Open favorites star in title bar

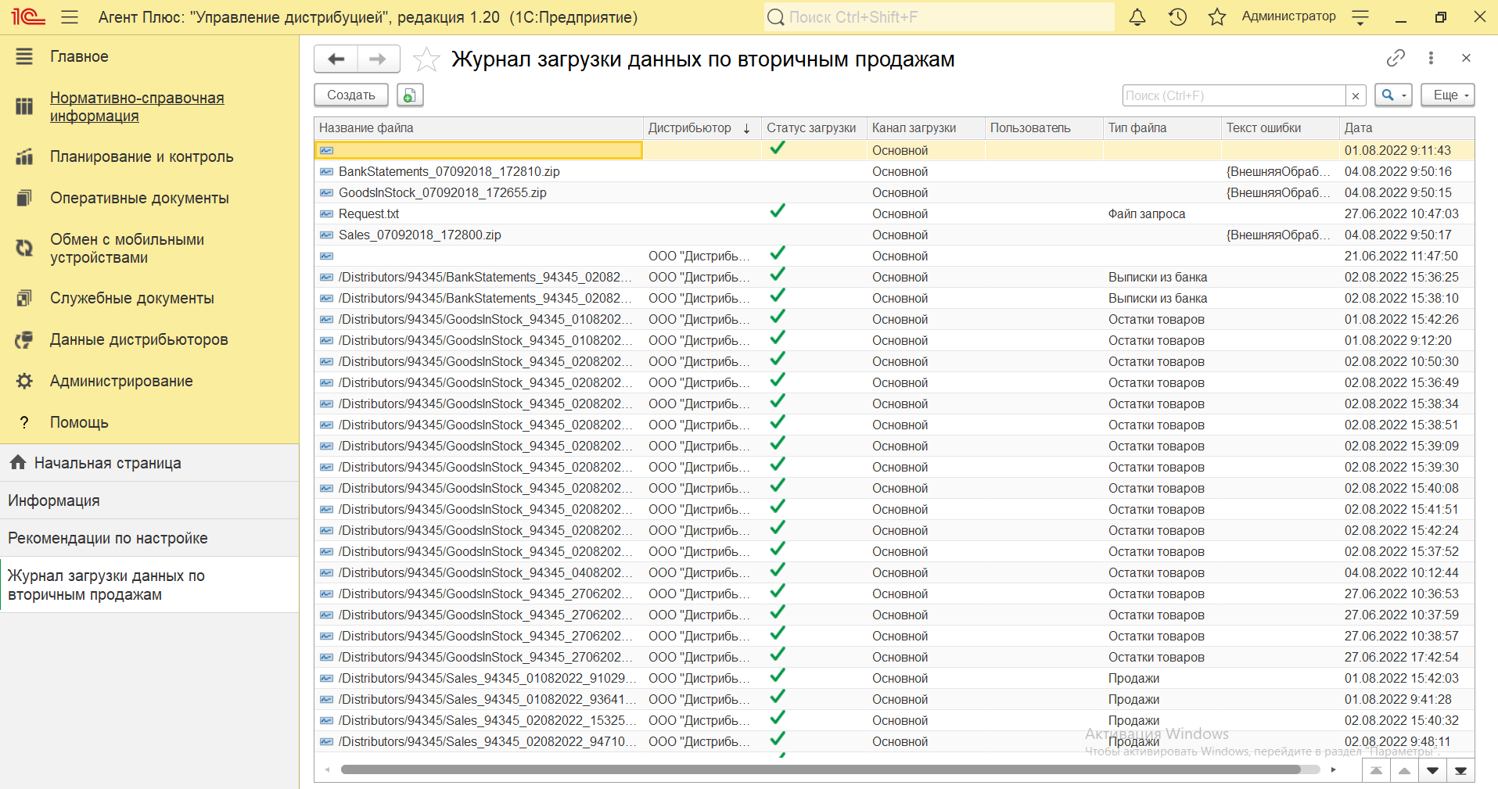coord(1217,16)
